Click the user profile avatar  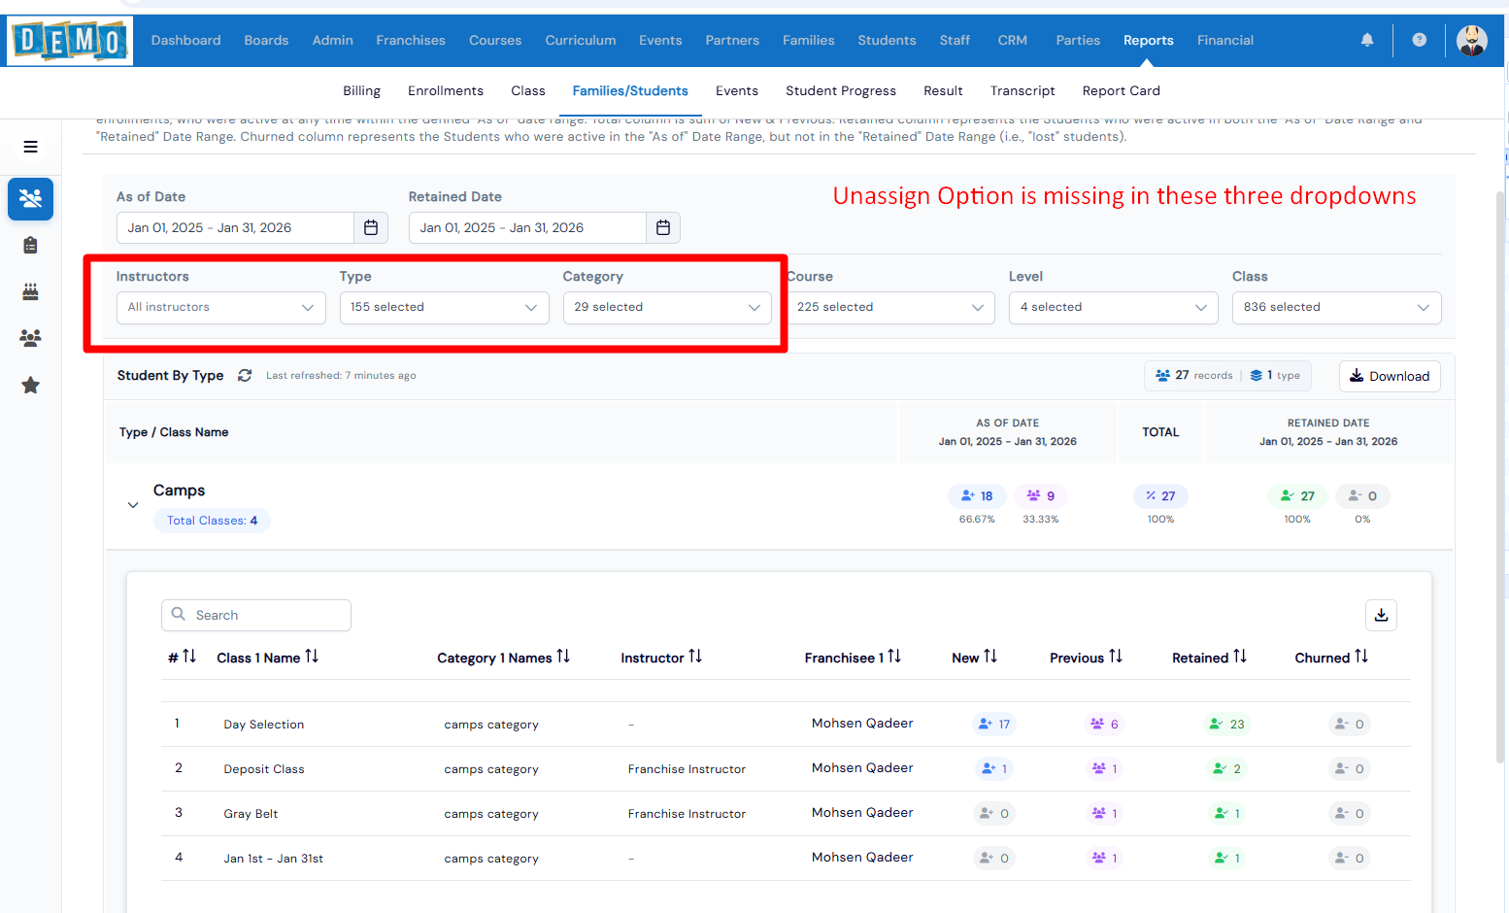(x=1471, y=40)
